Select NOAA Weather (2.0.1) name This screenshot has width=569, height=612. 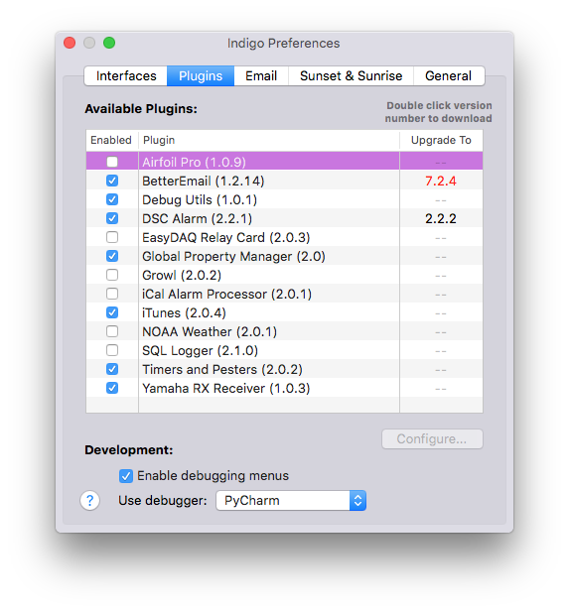[210, 331]
